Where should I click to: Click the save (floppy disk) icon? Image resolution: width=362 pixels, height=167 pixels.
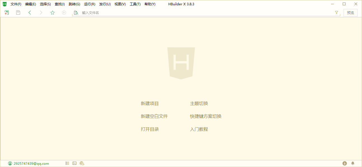click(18, 13)
